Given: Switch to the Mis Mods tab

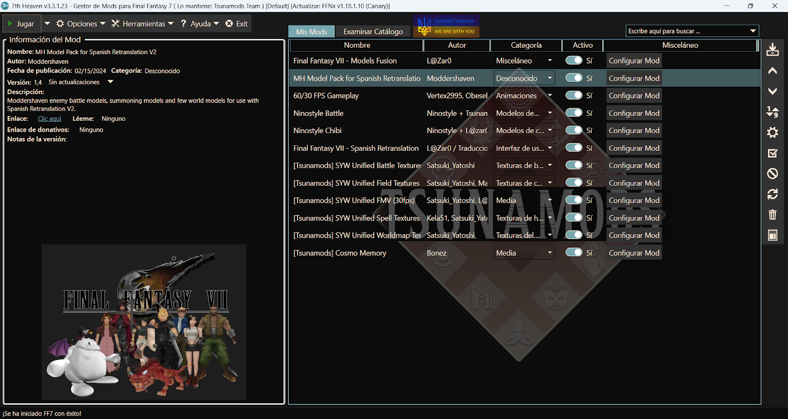Looking at the screenshot, I should (312, 32).
